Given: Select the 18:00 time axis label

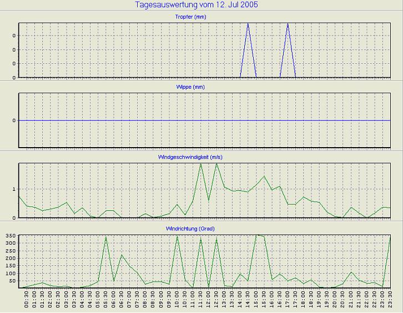Looking at the screenshot, I should pyautogui.click(x=303, y=300).
